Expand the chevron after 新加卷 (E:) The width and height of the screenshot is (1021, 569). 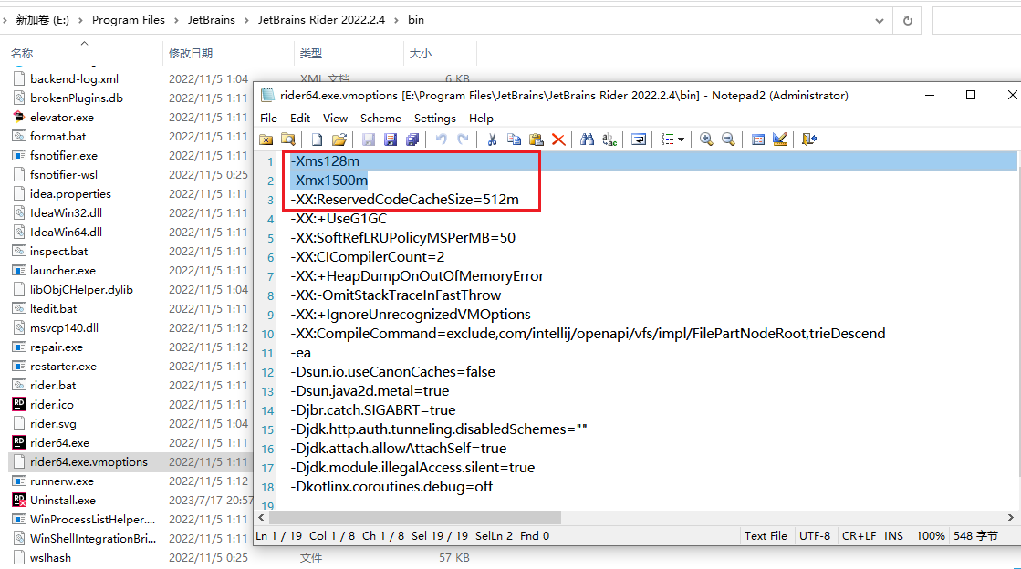(80, 20)
